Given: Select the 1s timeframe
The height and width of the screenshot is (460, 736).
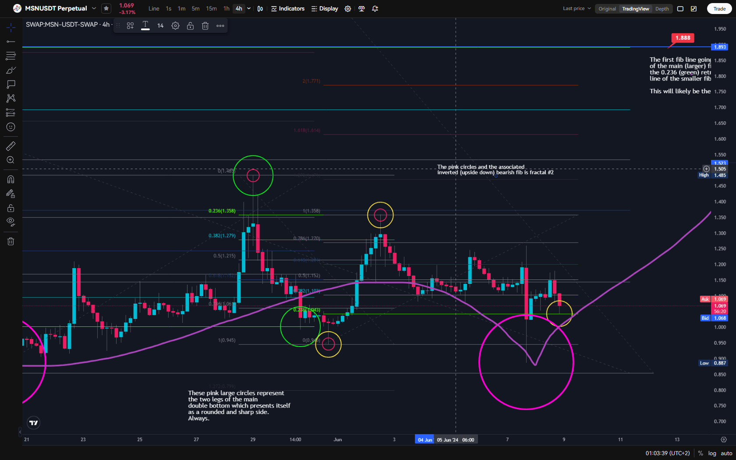Looking at the screenshot, I should coord(169,9).
